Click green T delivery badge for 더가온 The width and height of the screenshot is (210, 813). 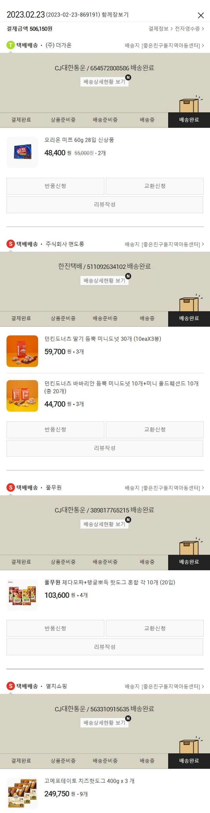click(x=11, y=45)
